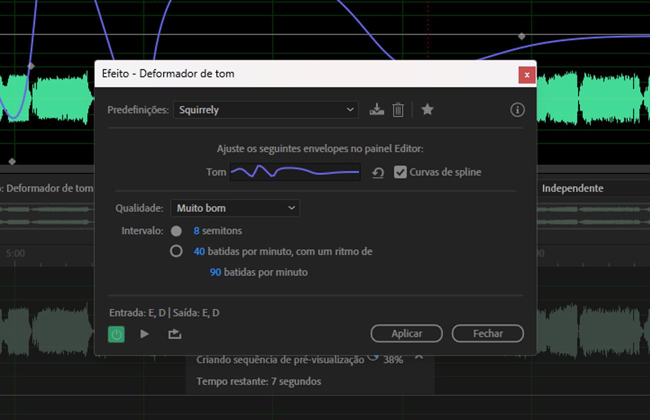Screen dimensions: 650x420
Task: Toggle the green effect power state button
Action: pyautogui.click(x=116, y=334)
